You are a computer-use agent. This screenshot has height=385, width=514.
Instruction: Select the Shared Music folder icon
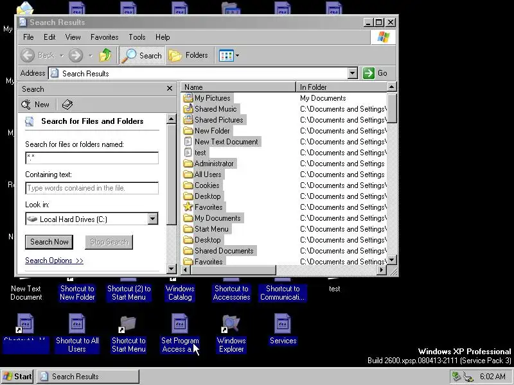[x=188, y=108]
